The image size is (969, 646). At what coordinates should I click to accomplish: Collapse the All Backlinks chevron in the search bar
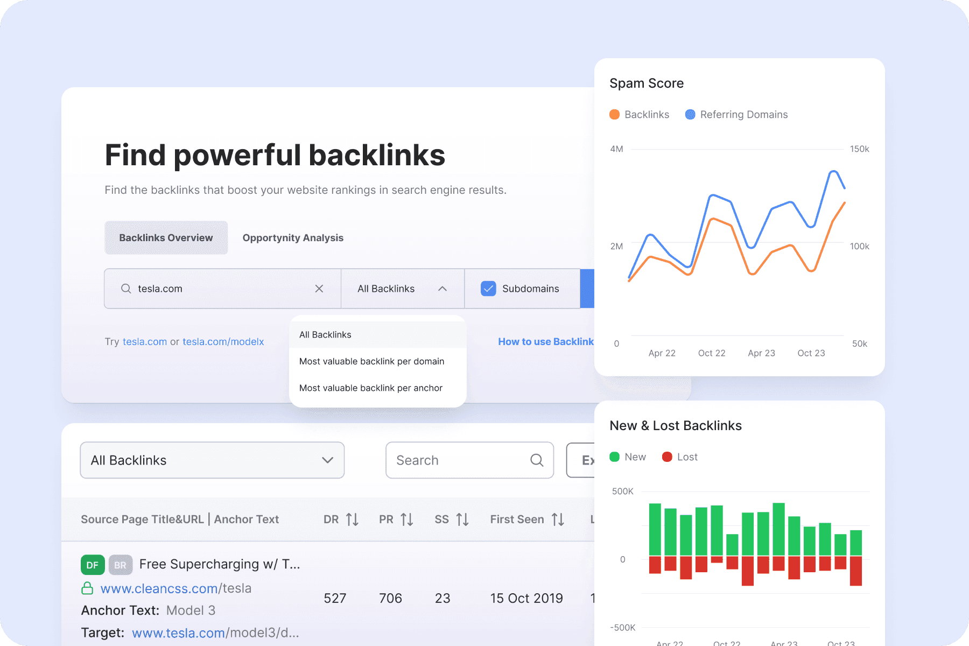coord(443,289)
